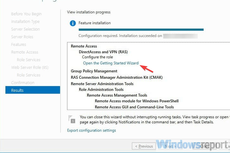The width and height of the screenshot is (230, 153).
Task: Click the notifications flag icon
Action: tap(72, 119)
